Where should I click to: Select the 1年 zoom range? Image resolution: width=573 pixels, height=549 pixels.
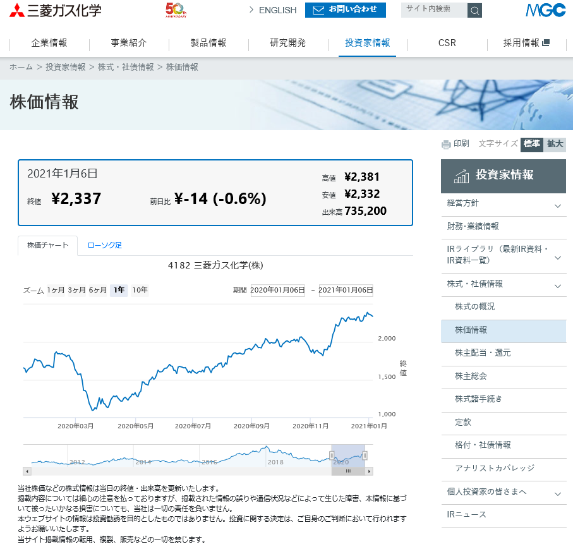tap(119, 291)
